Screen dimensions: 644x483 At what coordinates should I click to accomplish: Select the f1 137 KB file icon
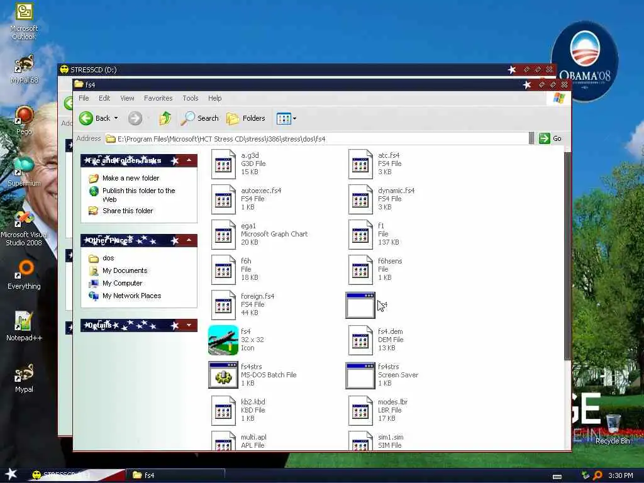(360, 235)
